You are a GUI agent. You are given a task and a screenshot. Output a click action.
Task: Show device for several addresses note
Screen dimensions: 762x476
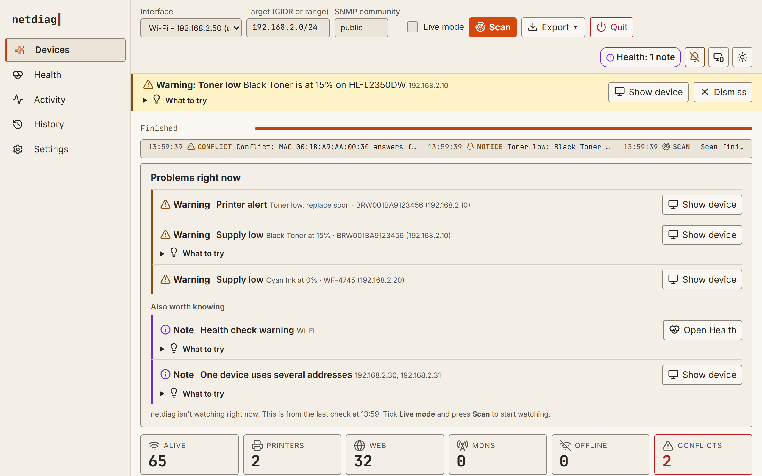(x=702, y=375)
